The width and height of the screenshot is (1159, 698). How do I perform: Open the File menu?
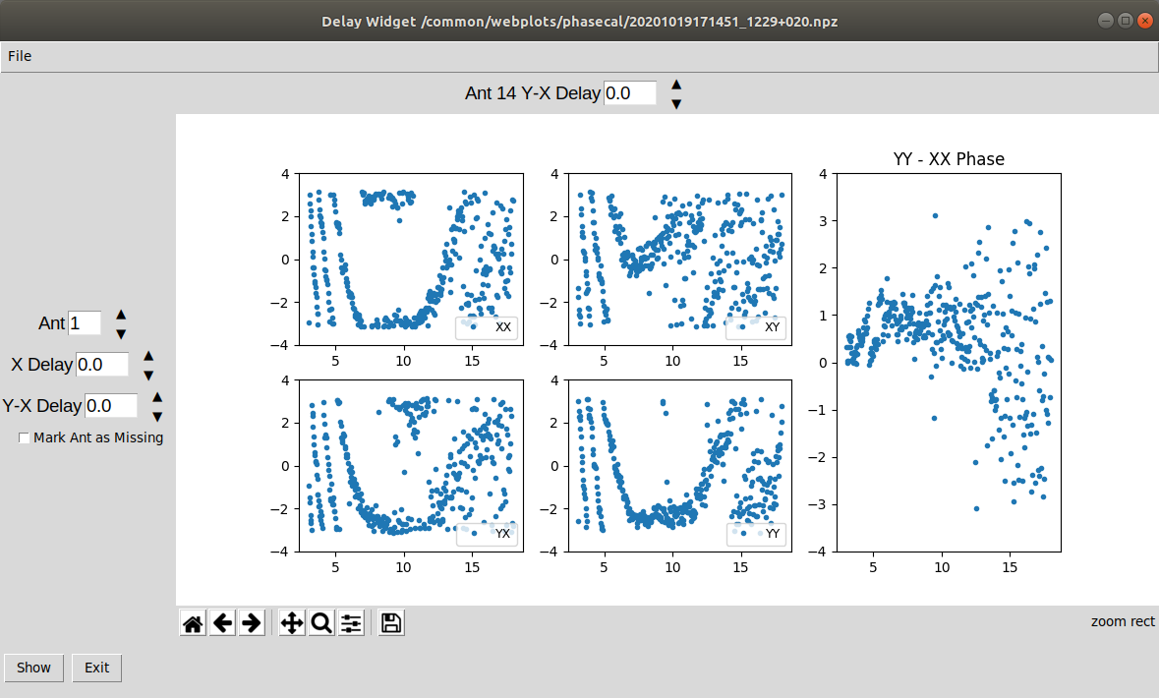click(20, 56)
